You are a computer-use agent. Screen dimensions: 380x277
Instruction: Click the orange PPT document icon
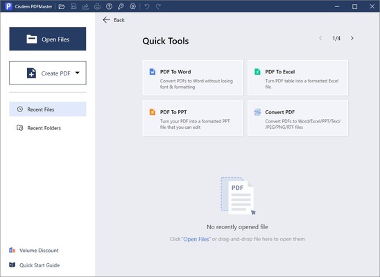152,112
